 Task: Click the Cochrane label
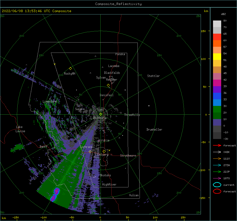pos(86,147)
